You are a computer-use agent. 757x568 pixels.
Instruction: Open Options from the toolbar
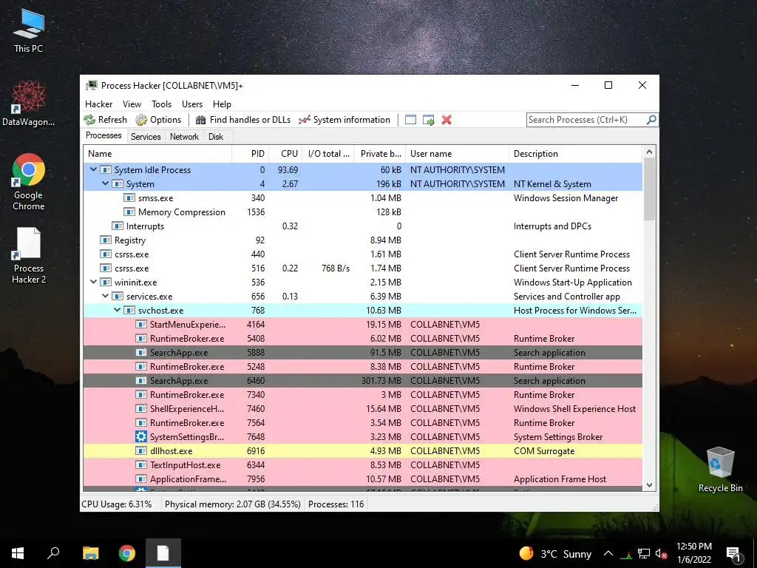(158, 120)
